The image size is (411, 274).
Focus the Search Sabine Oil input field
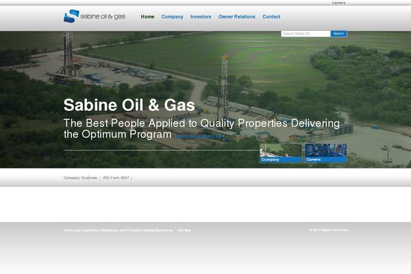pyautogui.click(x=306, y=34)
